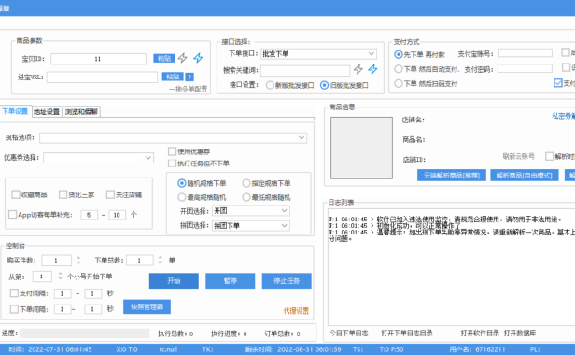Screen dimensions: 575x355
Task: Select 下单 然后自动支付 payment option
Action: point(427,69)
